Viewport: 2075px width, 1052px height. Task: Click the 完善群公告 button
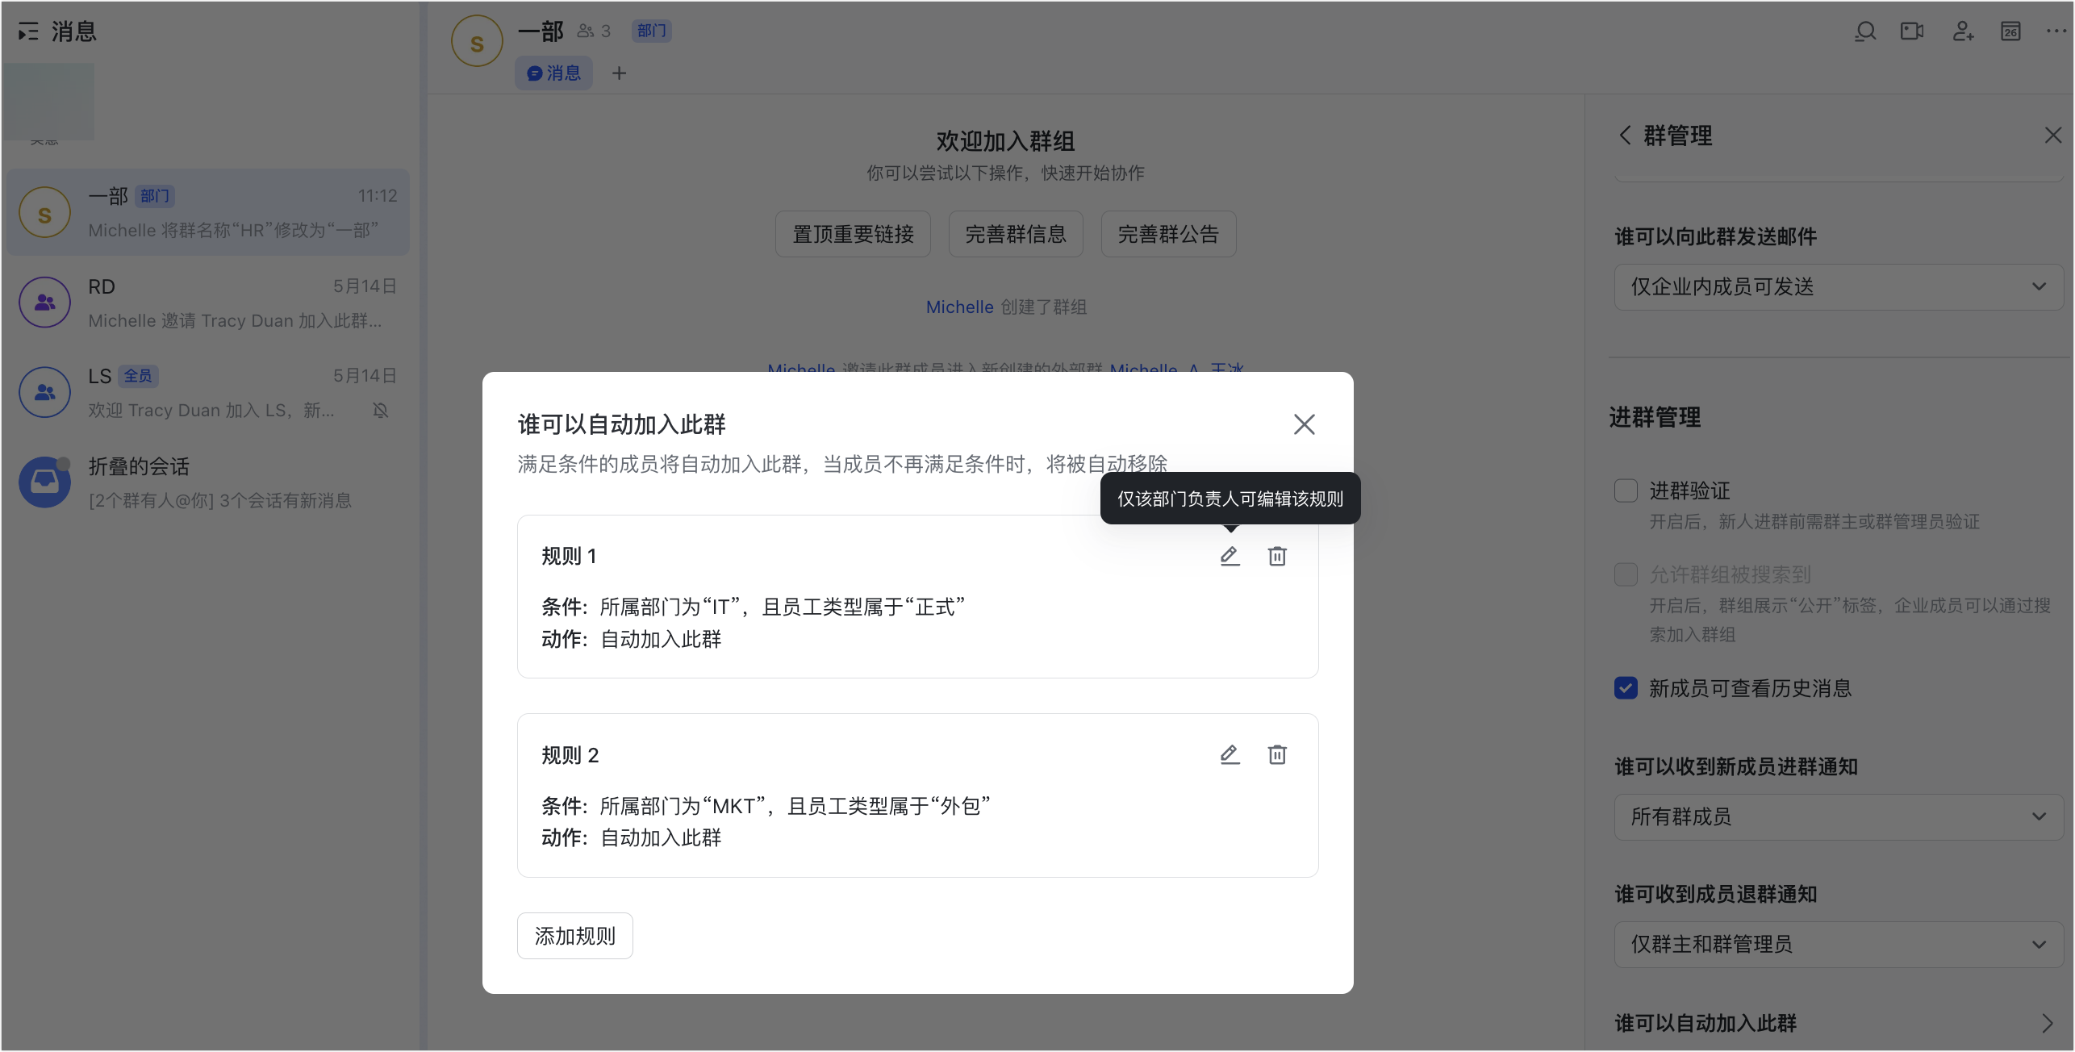coord(1168,234)
